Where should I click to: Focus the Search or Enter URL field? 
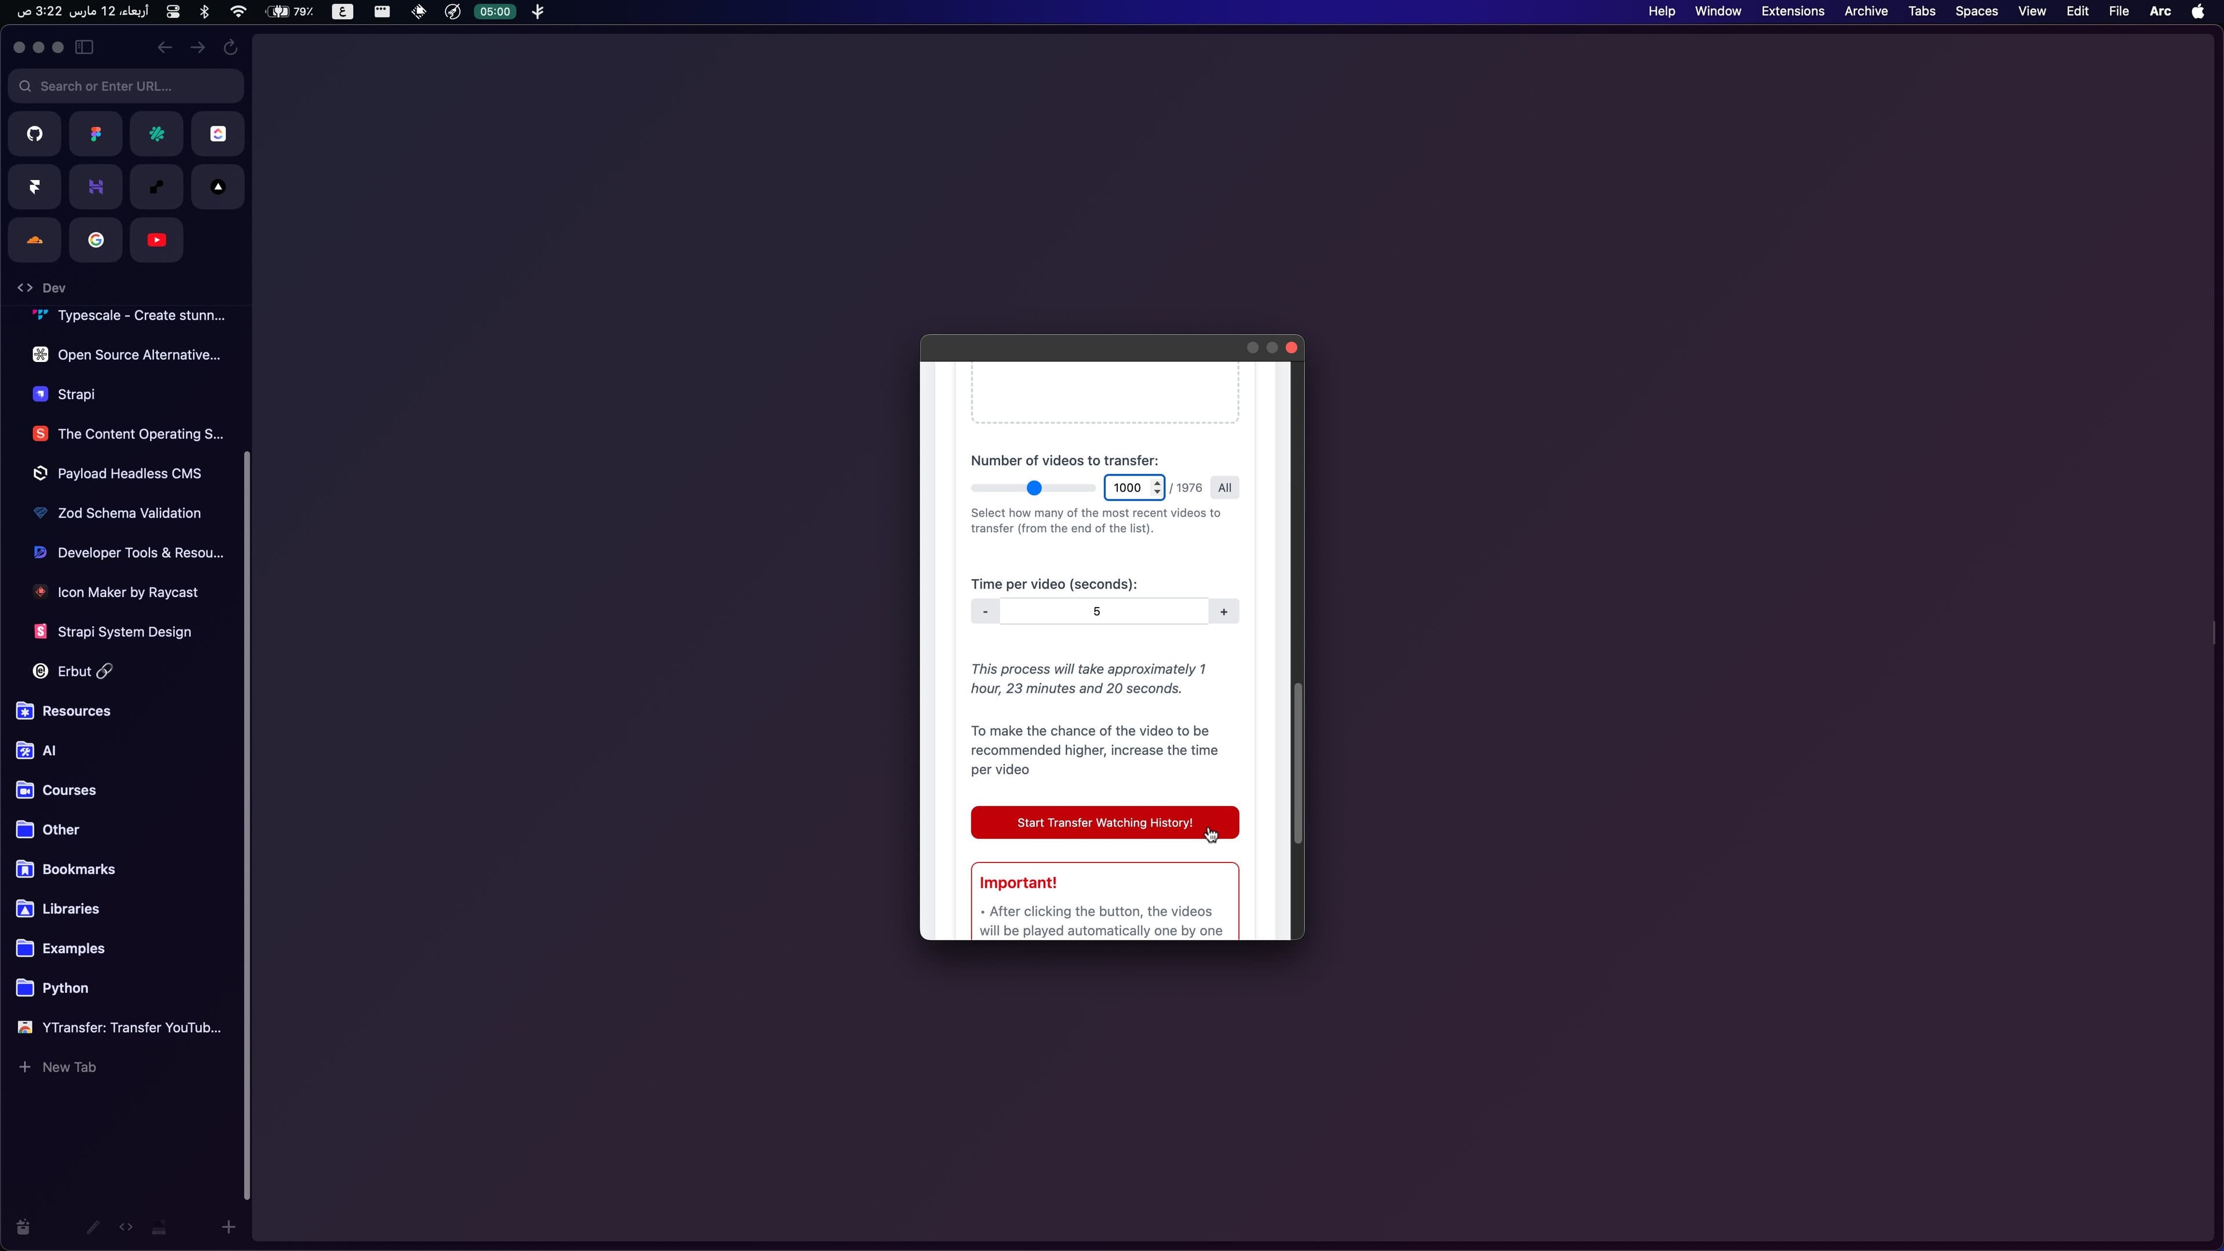click(126, 86)
